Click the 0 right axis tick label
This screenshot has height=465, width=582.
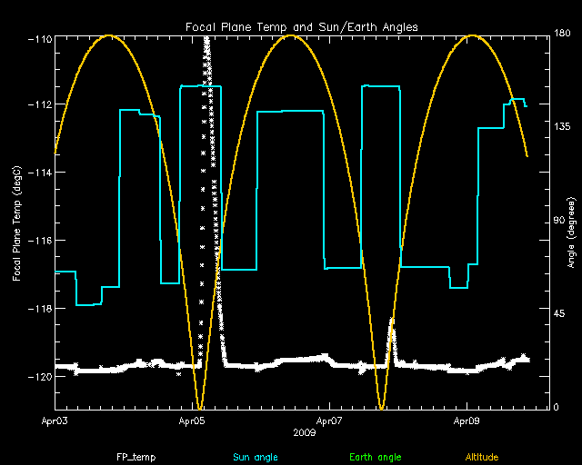[x=557, y=407]
